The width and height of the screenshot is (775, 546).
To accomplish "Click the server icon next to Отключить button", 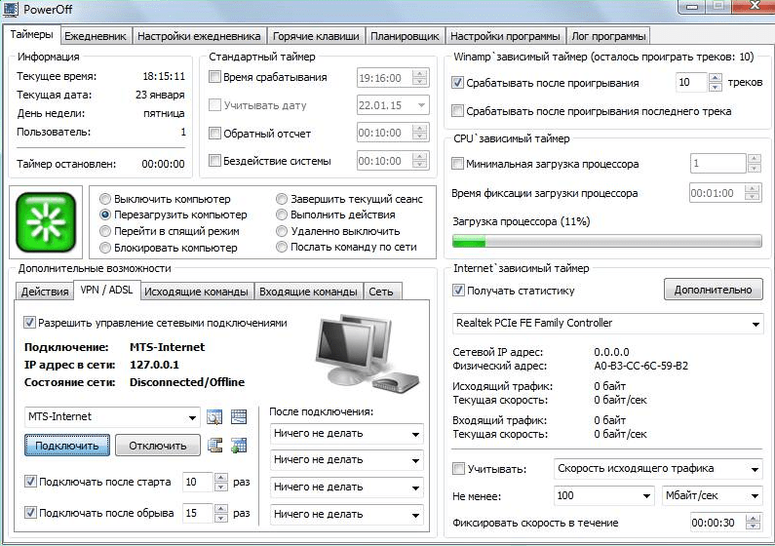I will 215,447.
